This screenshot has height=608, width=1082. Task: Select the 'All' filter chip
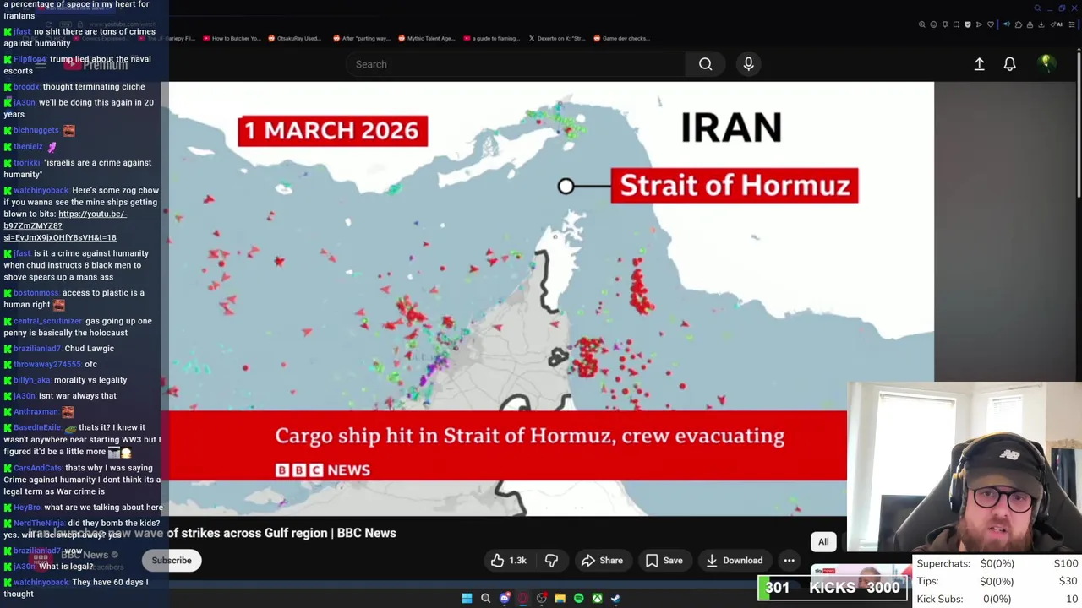[x=823, y=541]
